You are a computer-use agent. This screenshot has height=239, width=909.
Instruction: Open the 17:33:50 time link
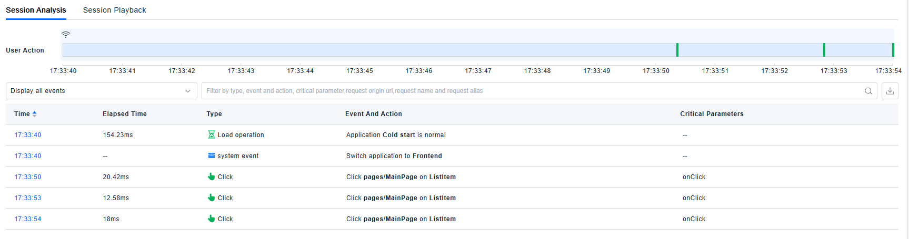(28, 177)
